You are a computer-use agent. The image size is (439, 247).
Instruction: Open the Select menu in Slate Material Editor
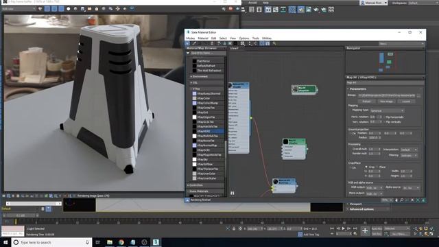pos(223,38)
